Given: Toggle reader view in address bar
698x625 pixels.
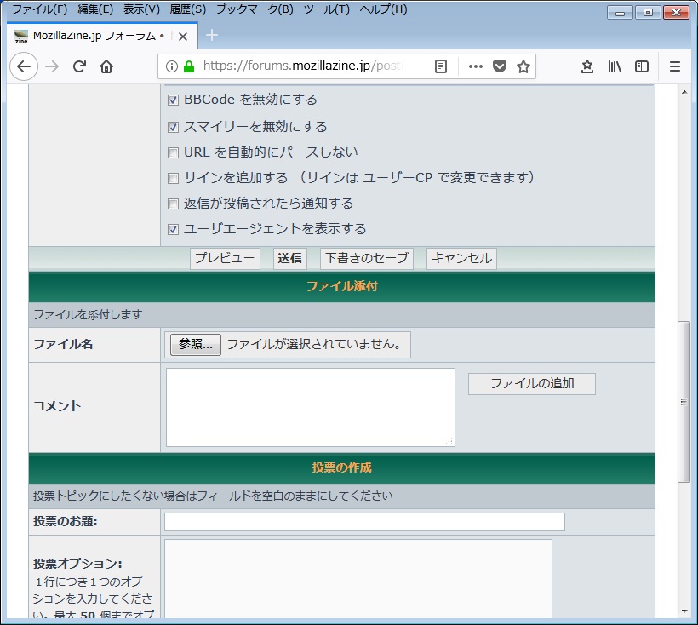Looking at the screenshot, I should tap(440, 66).
